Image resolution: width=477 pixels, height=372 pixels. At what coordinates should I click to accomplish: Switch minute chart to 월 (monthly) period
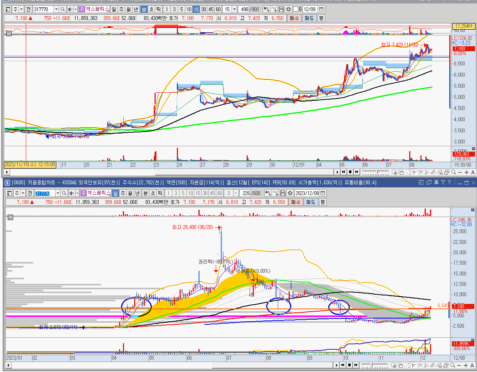coord(129,9)
